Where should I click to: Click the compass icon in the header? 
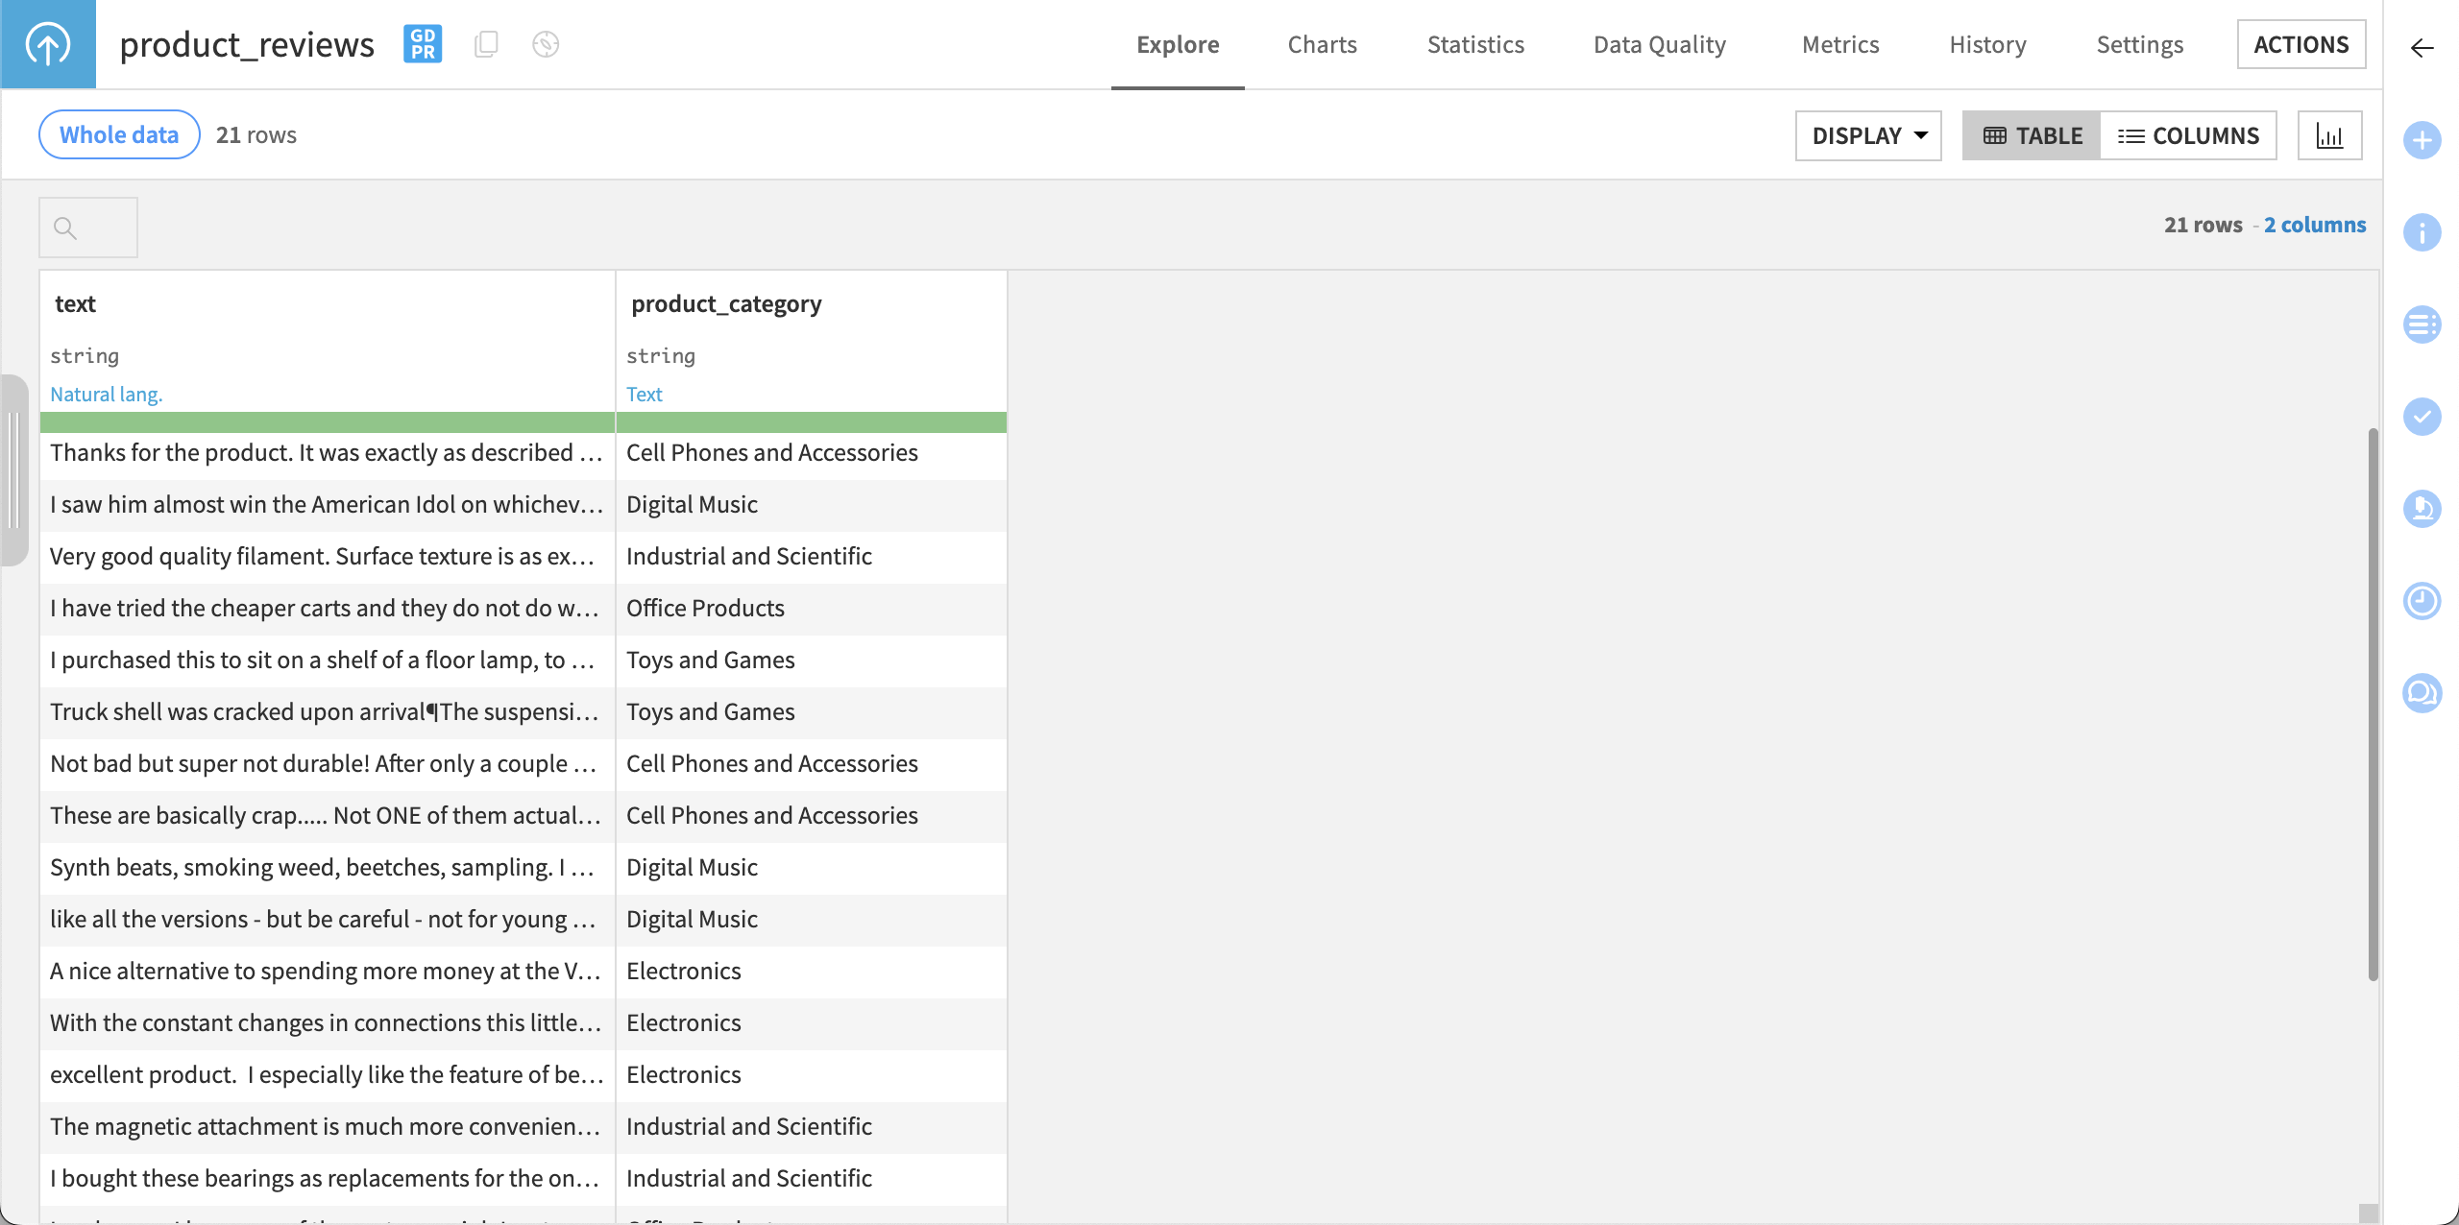tap(546, 44)
